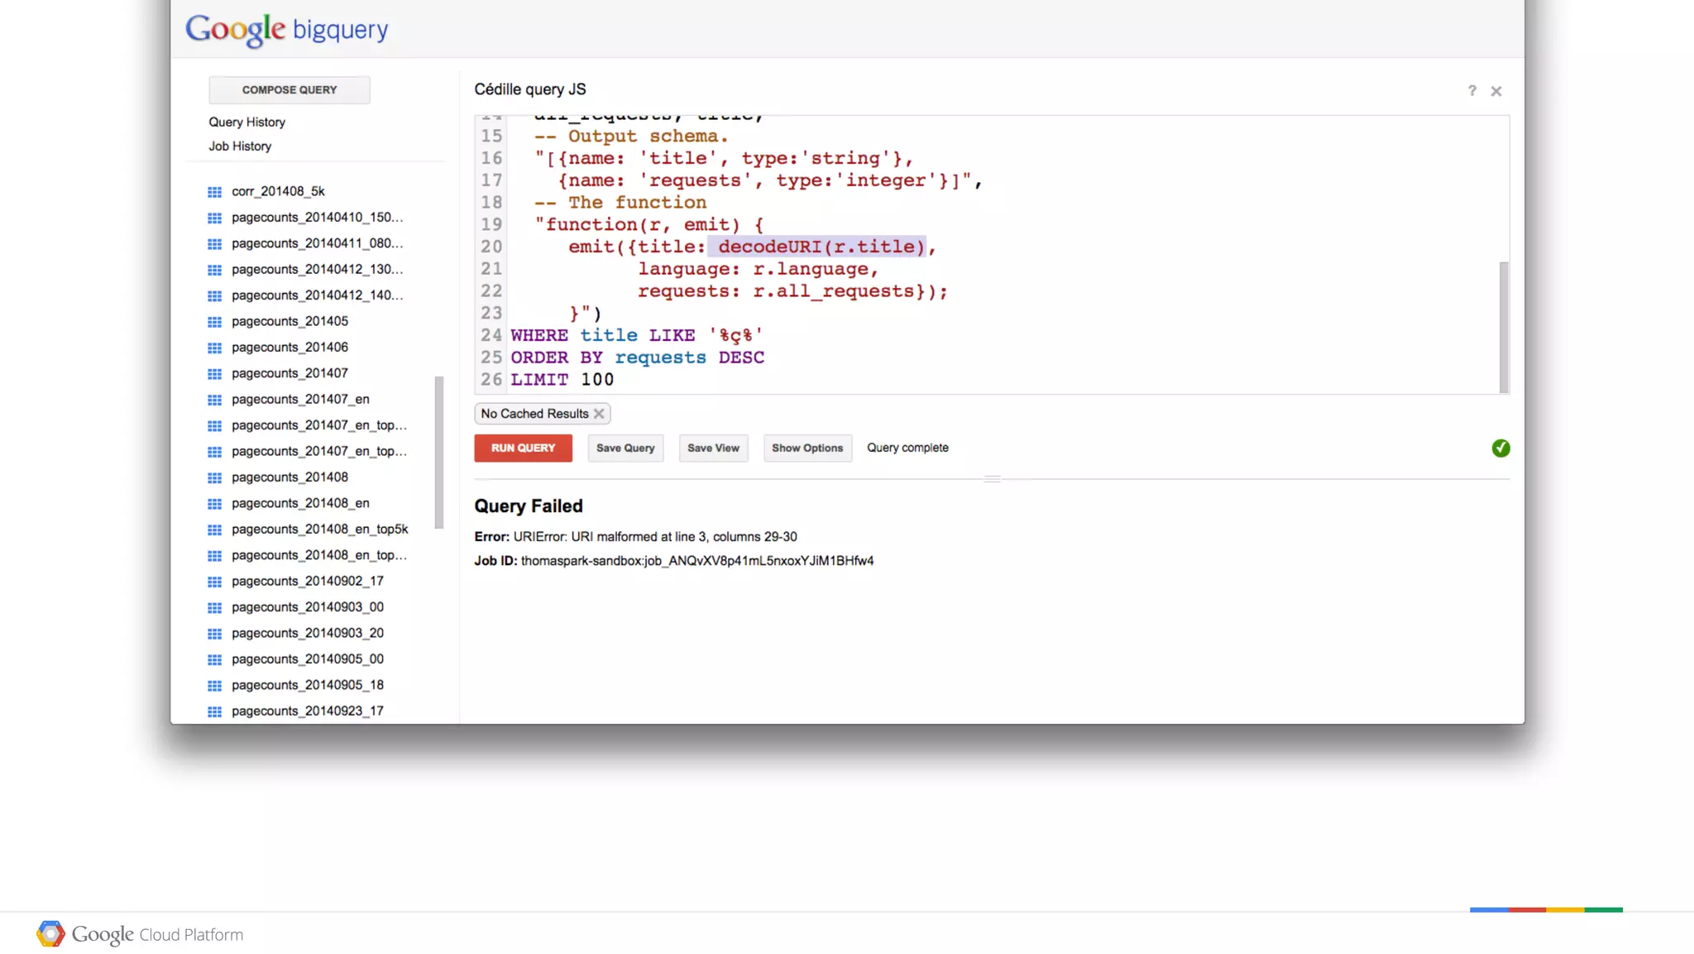This screenshot has width=1694, height=954.
Task: Remove the No Cached Results tag
Action: 599,414
